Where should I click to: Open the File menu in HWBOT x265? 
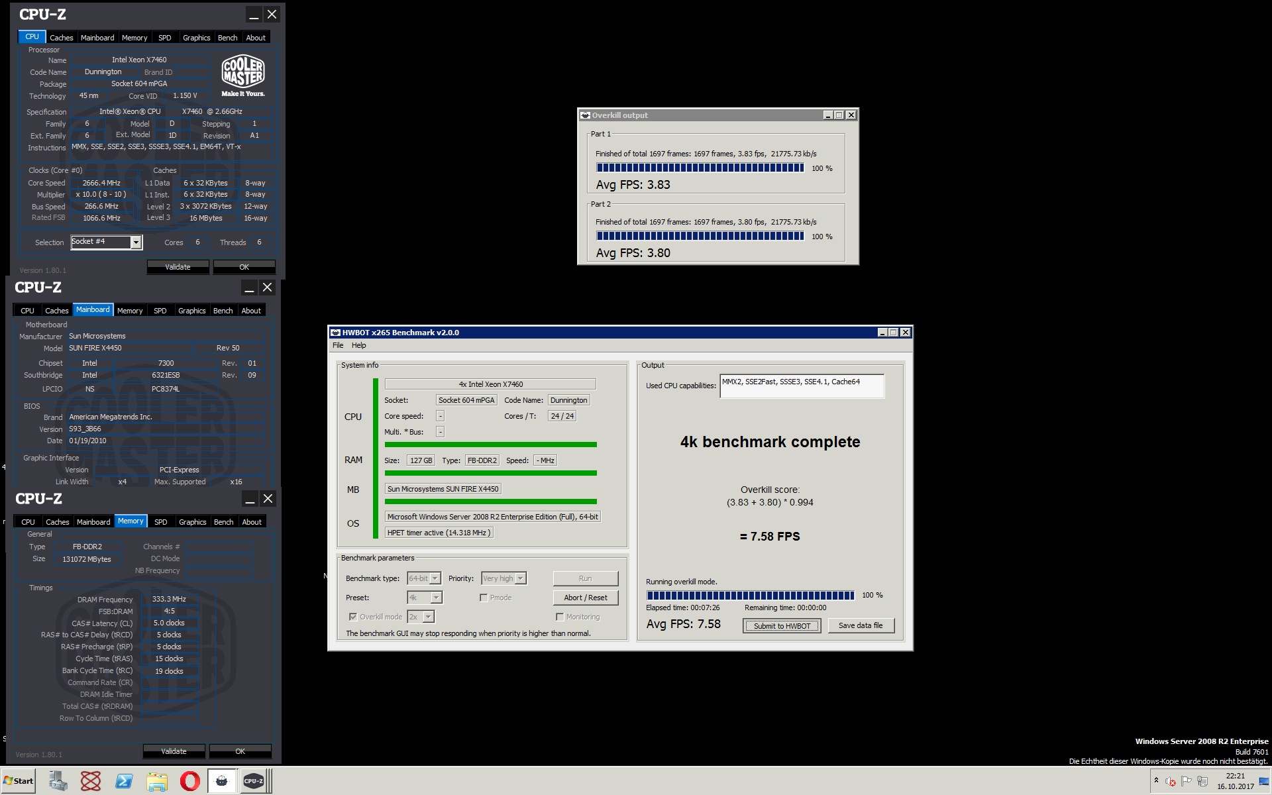point(338,345)
